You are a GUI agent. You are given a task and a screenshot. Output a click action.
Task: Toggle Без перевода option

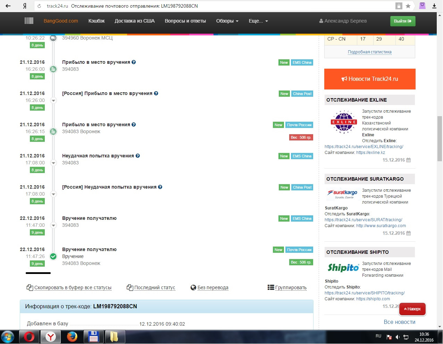click(209, 287)
